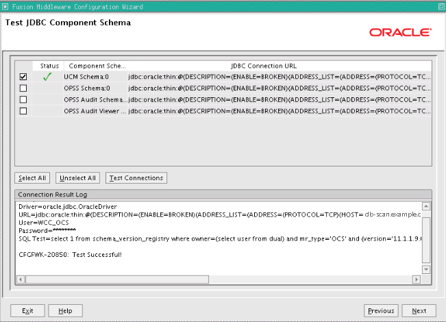446x322 pixels.
Task: Click the log scroll up arrow
Action: coord(426,206)
